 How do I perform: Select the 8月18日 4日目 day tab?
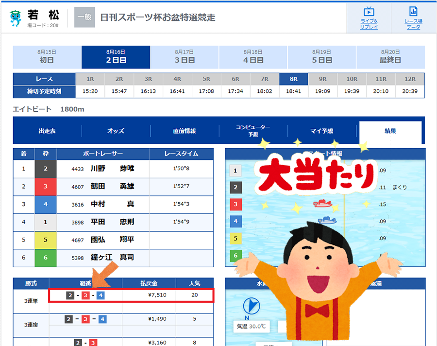click(253, 57)
